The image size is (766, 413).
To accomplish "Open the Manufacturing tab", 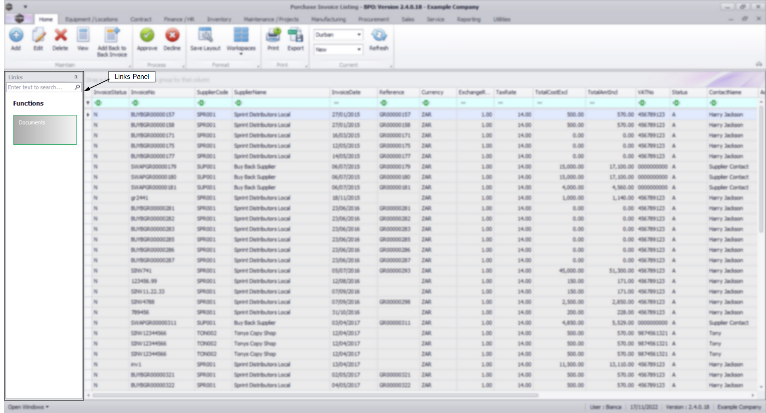I will pyautogui.click(x=328, y=19).
